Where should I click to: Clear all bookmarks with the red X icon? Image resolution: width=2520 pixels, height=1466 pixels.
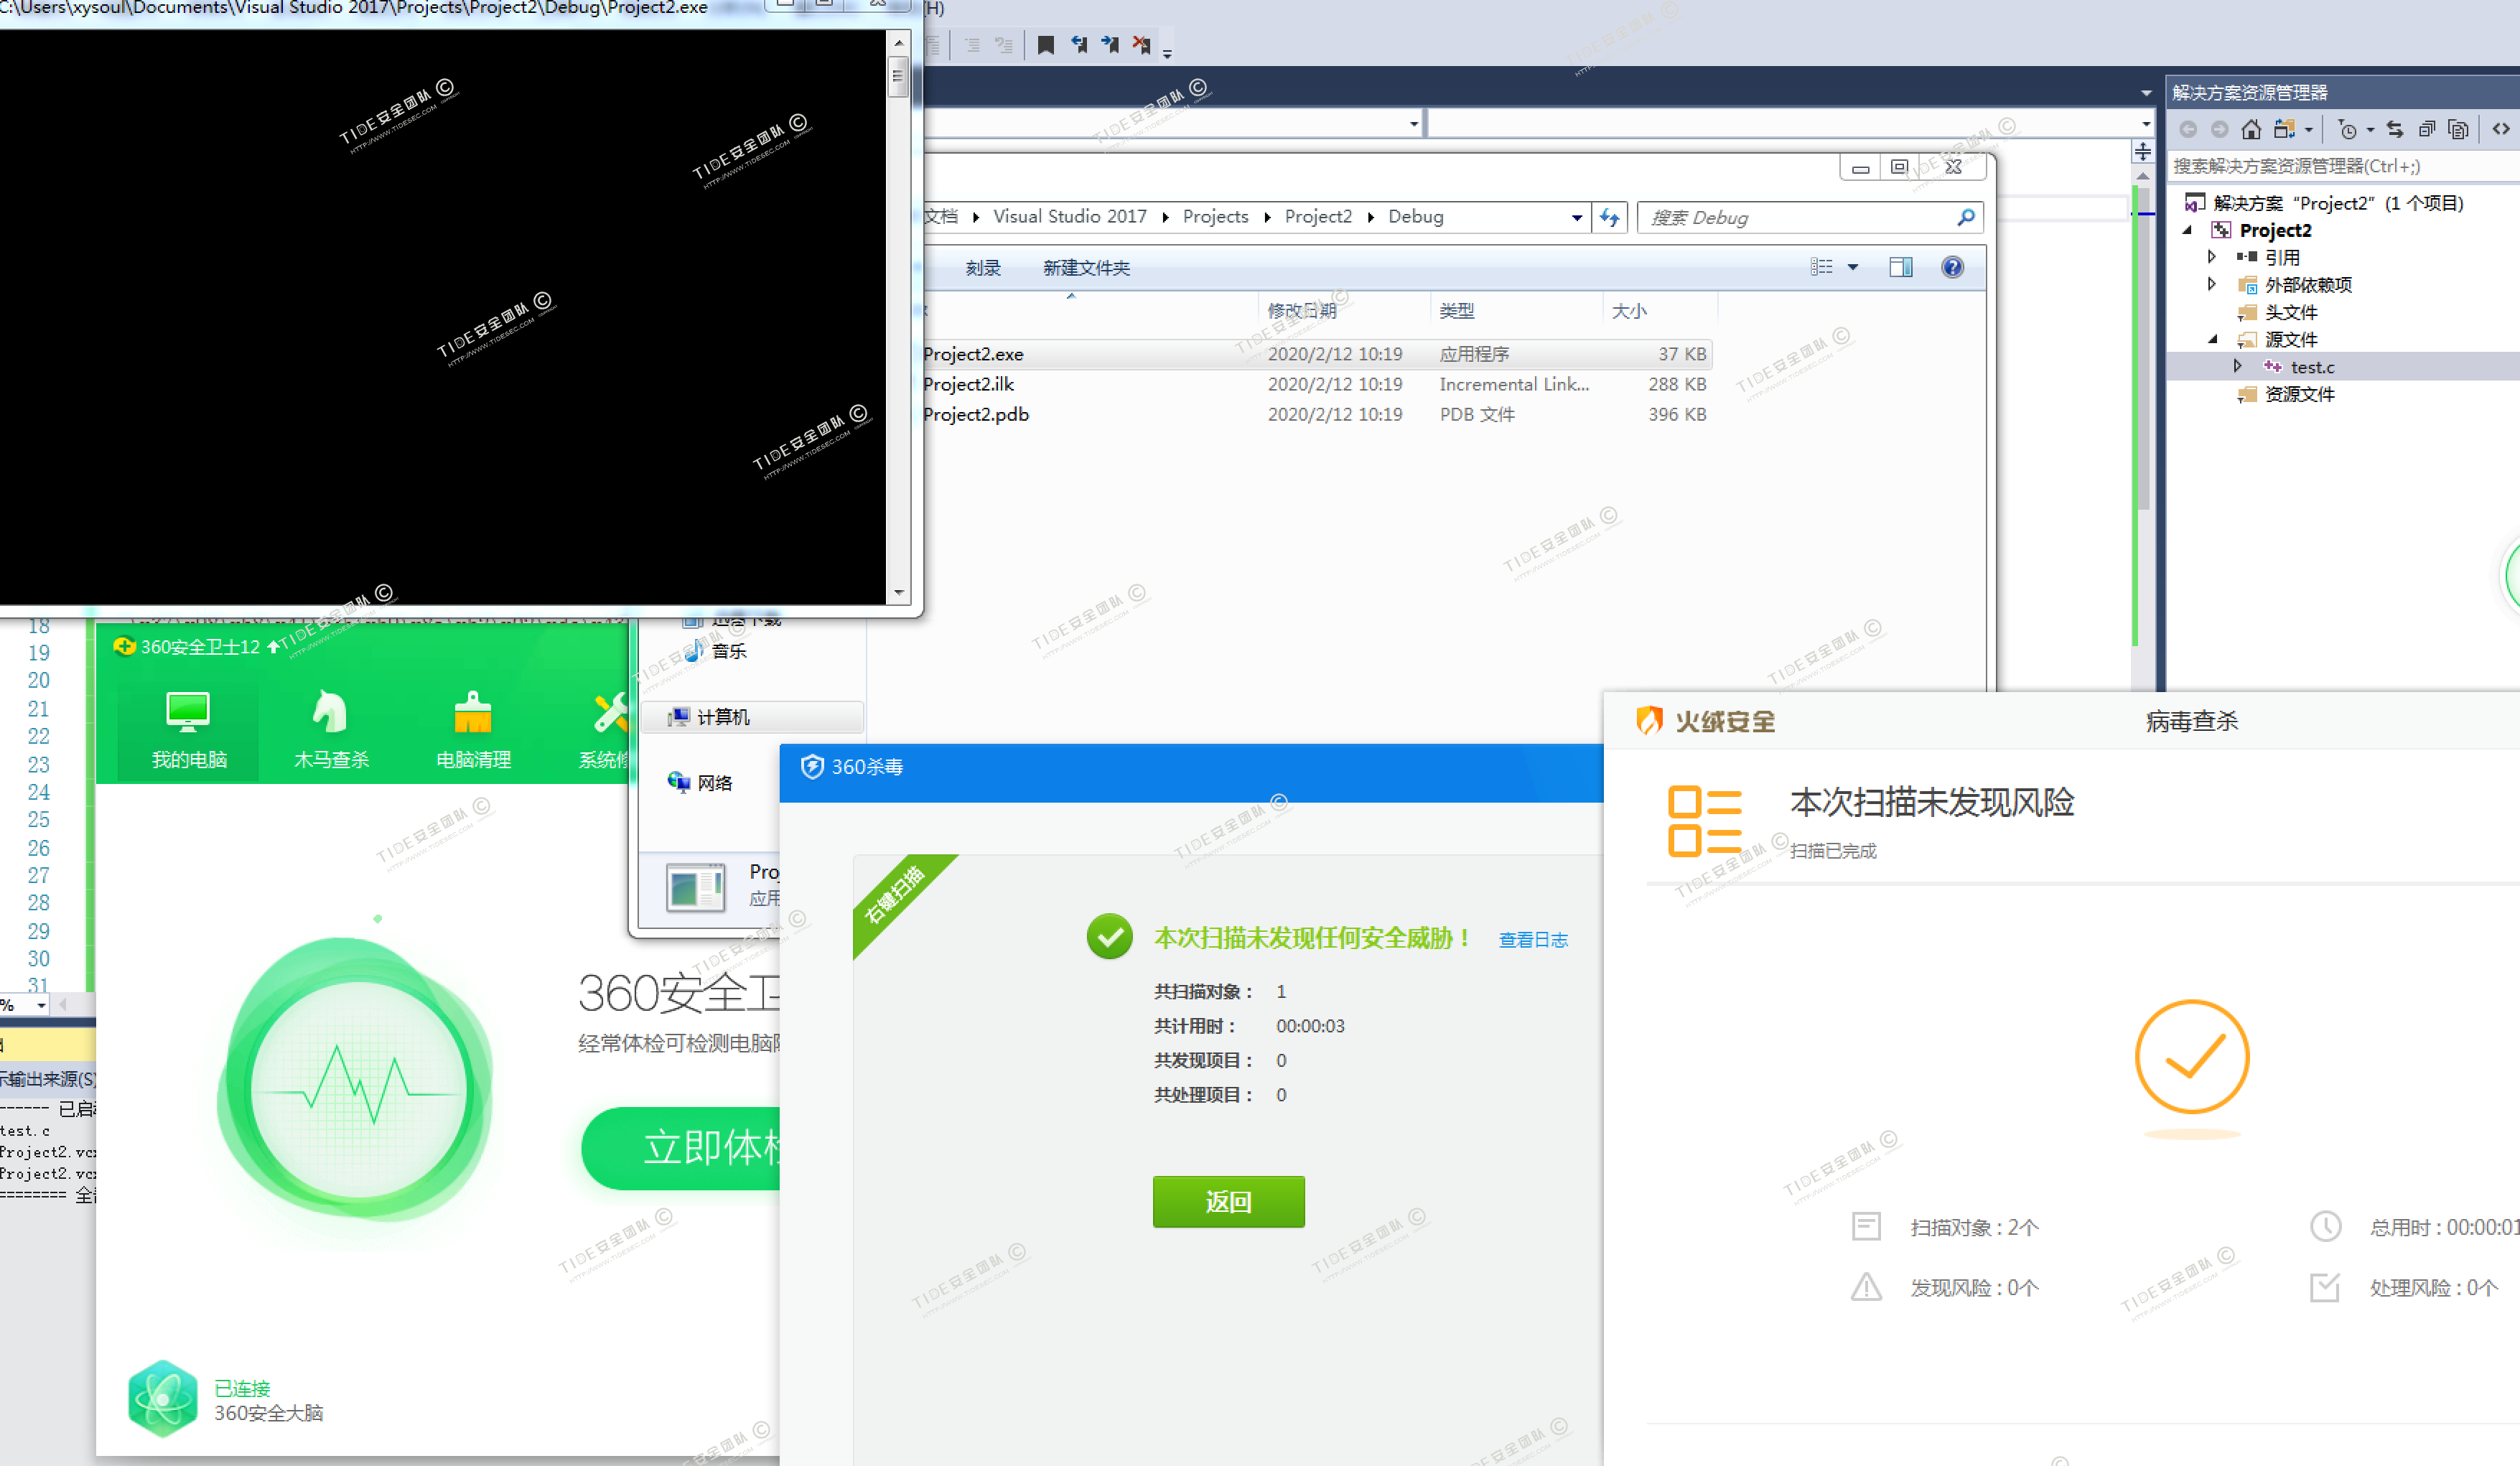click(1141, 45)
